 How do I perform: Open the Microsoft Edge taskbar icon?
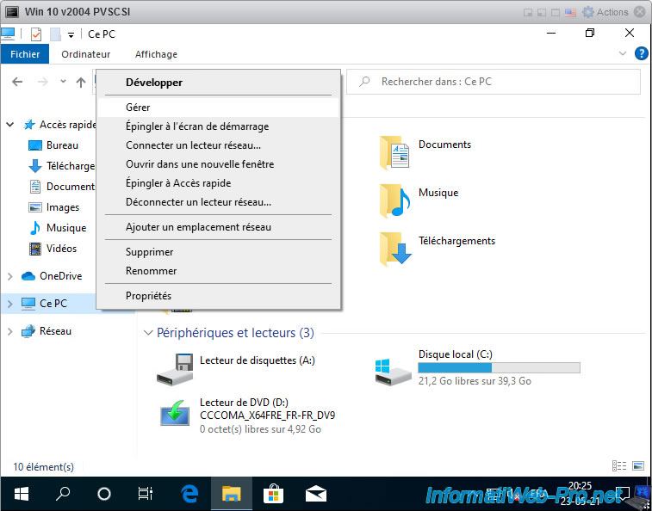189,494
